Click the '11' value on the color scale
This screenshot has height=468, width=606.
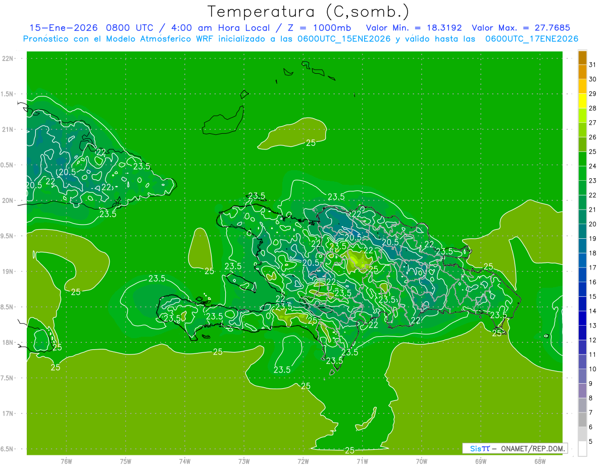click(593, 354)
